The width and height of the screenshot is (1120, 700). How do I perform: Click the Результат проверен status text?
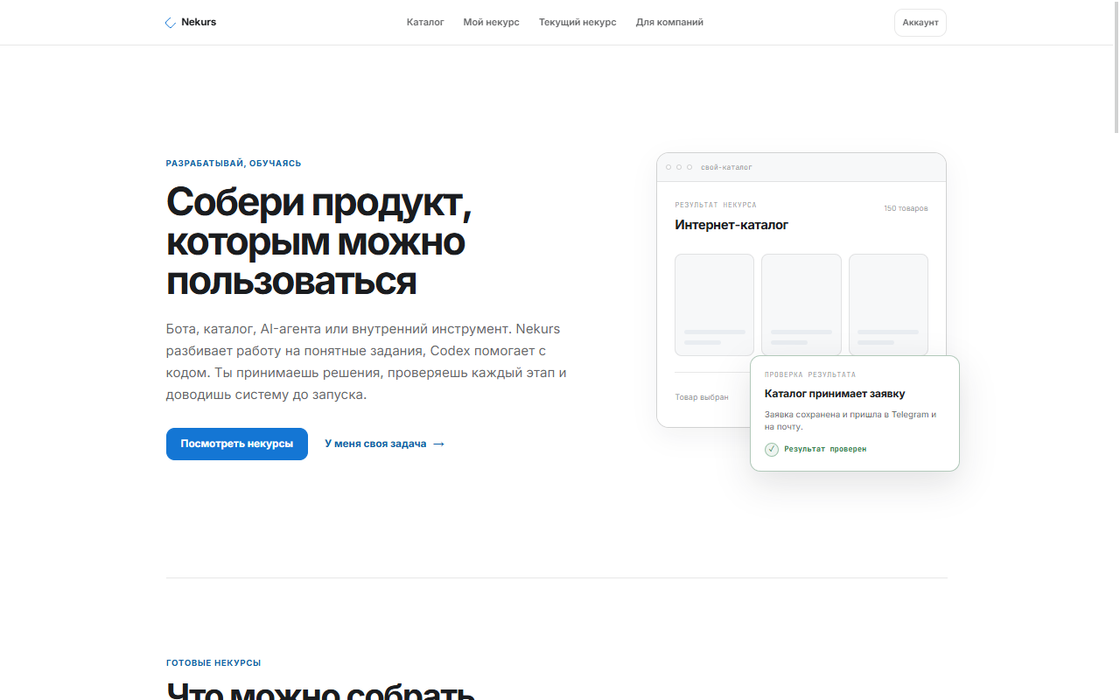pos(825,449)
